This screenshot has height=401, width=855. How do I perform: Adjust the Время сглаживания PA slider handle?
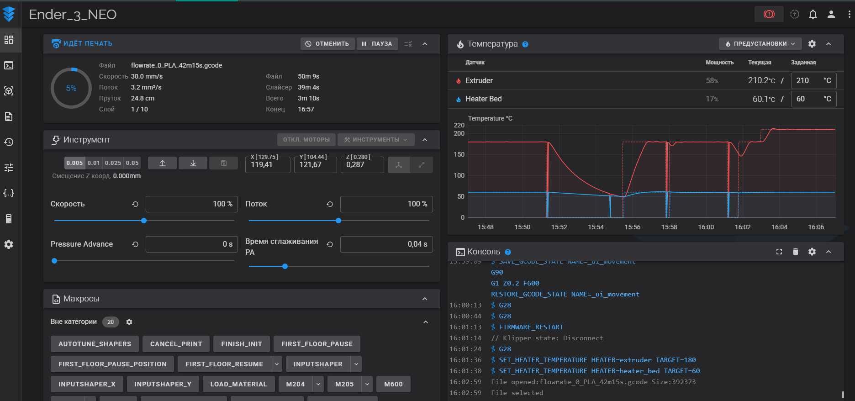point(285,266)
